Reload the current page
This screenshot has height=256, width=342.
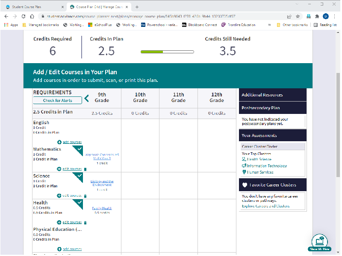pos(24,16)
